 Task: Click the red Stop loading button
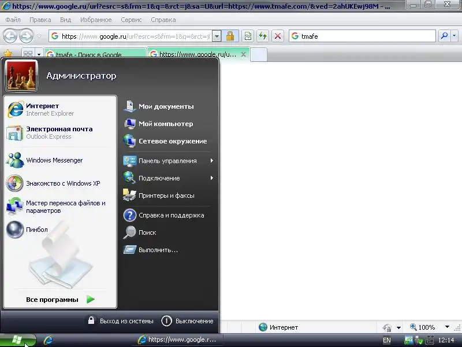click(278, 36)
